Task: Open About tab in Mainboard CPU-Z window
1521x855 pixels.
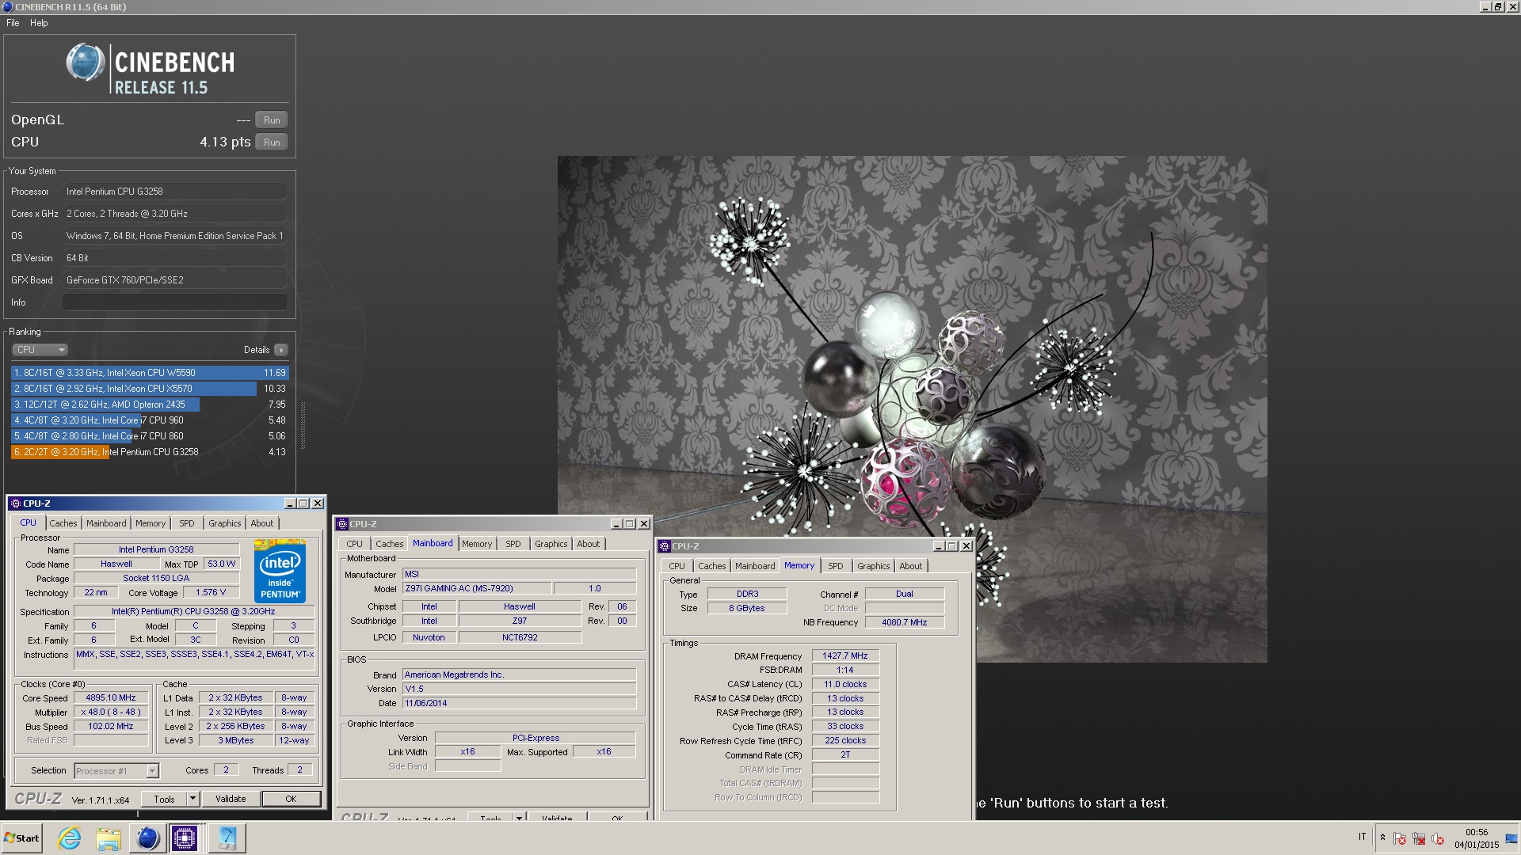Action: (589, 544)
